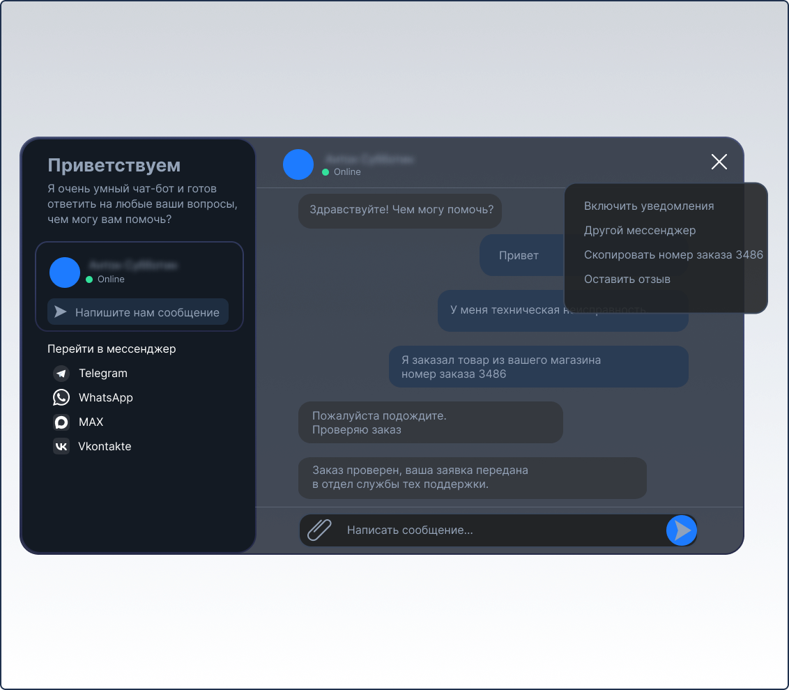Click the paperclip attach file icon
The height and width of the screenshot is (690, 789).
pyautogui.click(x=319, y=530)
